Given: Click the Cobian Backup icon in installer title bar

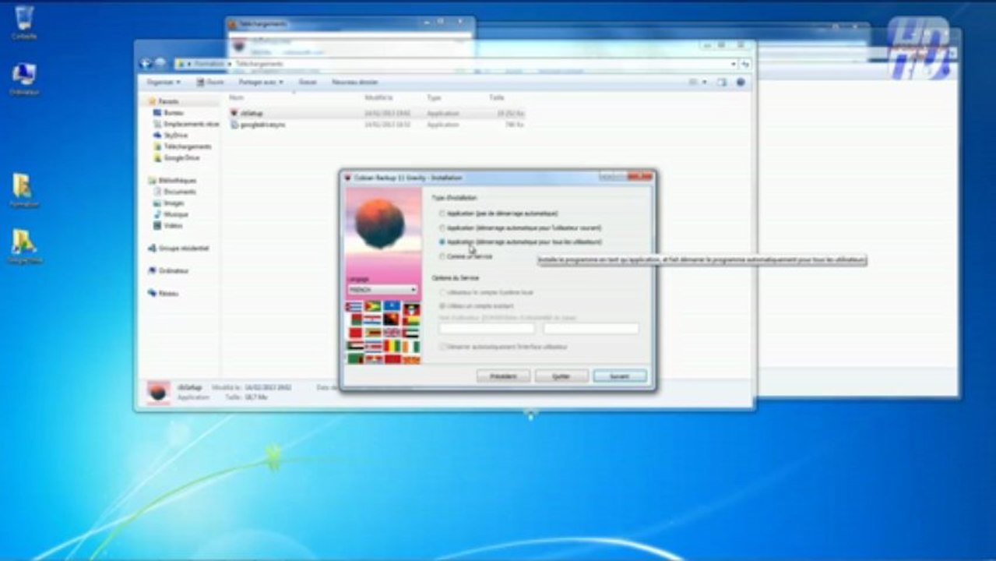Looking at the screenshot, I should coord(348,177).
